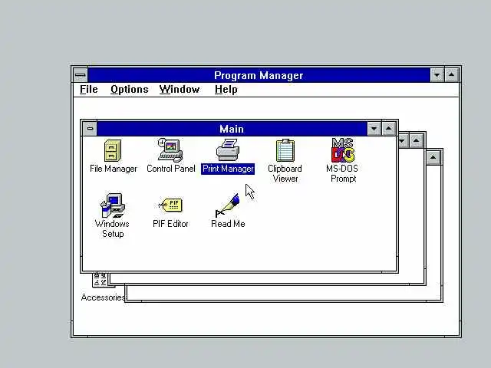The image size is (491, 368).
Task: Open Program Manager control-menu box
Action: pos(81,75)
